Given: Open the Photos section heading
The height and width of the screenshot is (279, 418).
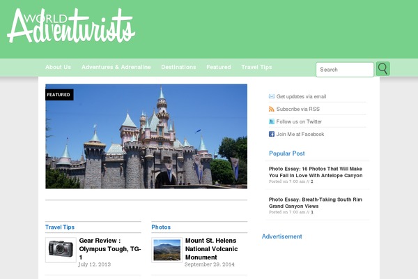Looking at the screenshot, I should (x=161, y=227).
